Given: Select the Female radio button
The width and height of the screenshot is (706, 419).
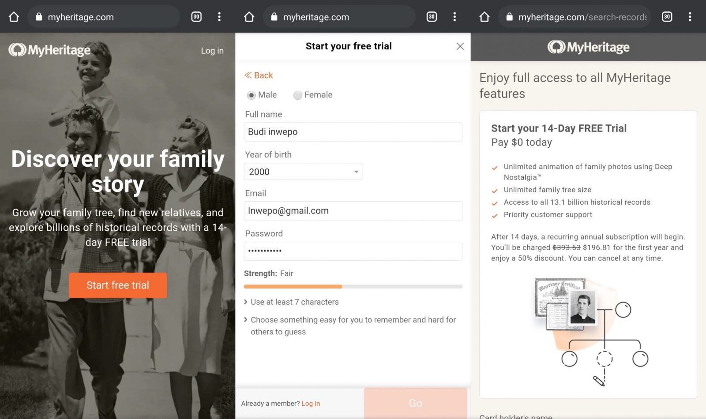Looking at the screenshot, I should (298, 95).
